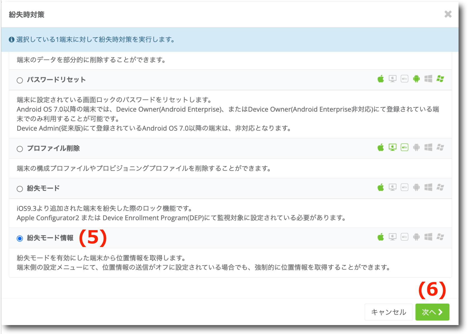Click the Windows tile icon in 紛失モード row
Image resolution: width=470 pixels, height=334 pixels.
pos(428,187)
